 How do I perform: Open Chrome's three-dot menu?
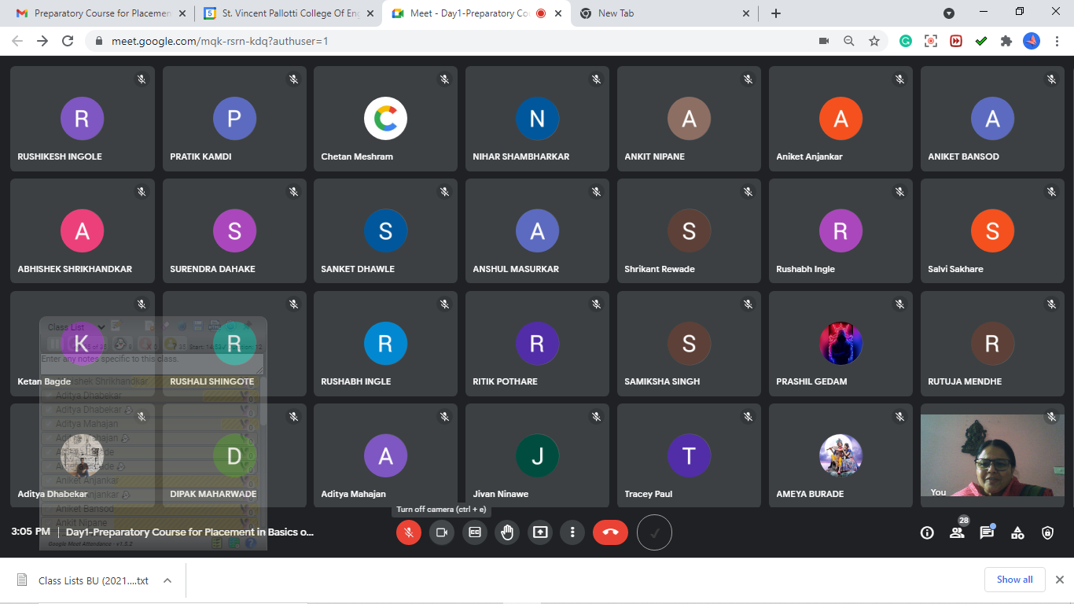coord(1057,41)
